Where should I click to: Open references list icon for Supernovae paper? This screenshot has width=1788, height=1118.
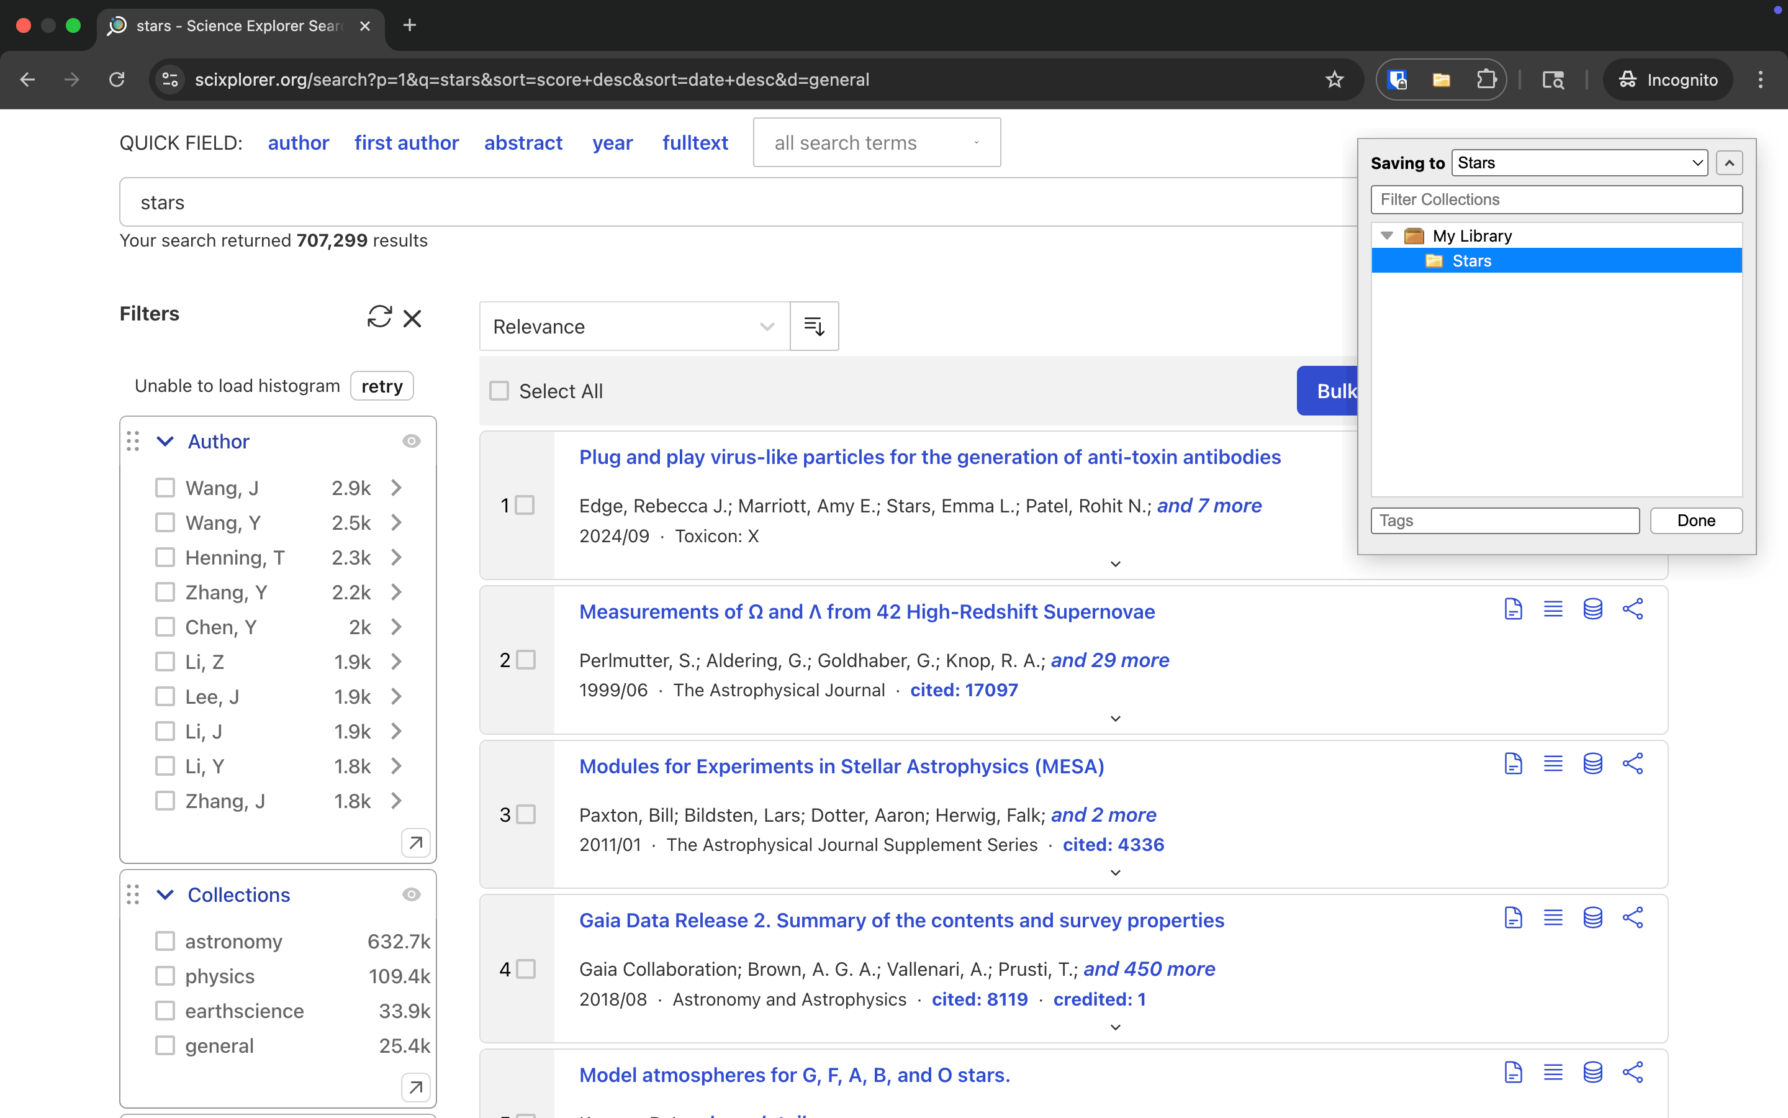[x=1553, y=609]
